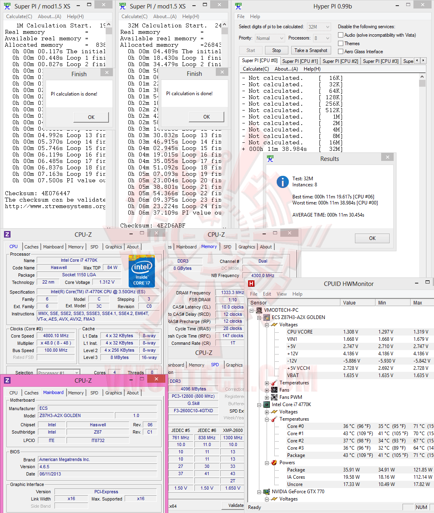Open the 32M digits dropdown in Hyper PI

tap(327, 27)
